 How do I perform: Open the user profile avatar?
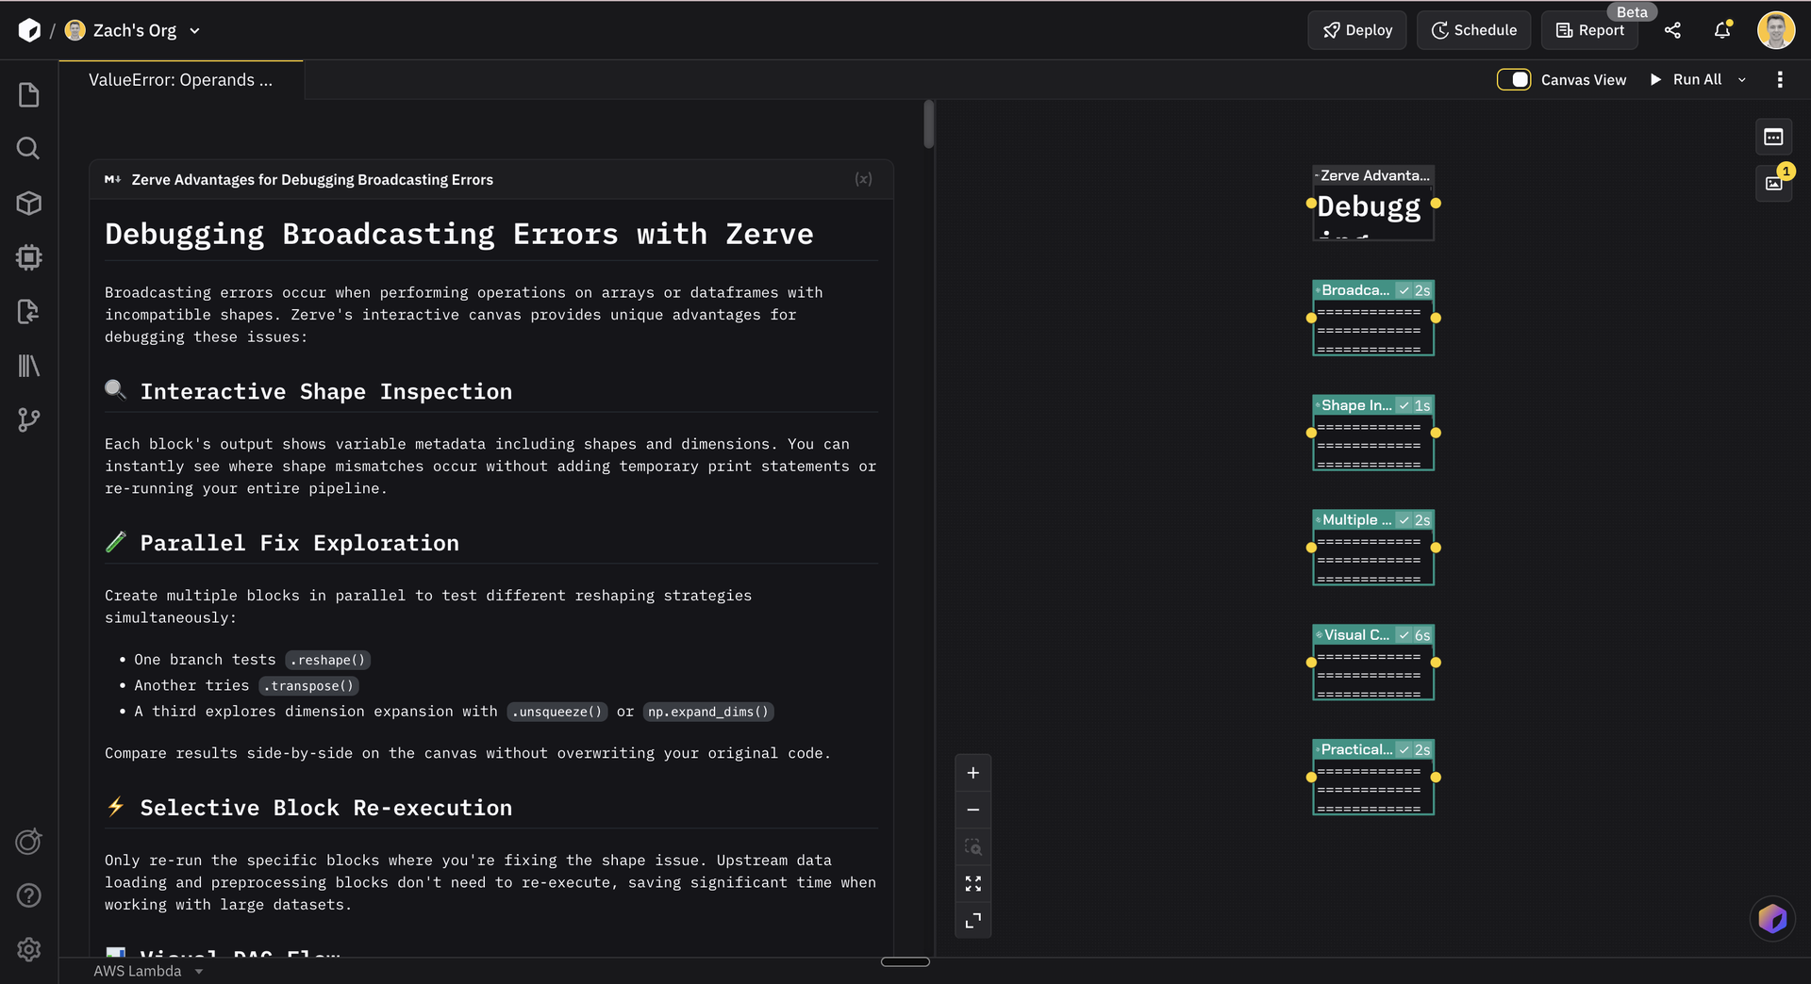tap(1776, 30)
